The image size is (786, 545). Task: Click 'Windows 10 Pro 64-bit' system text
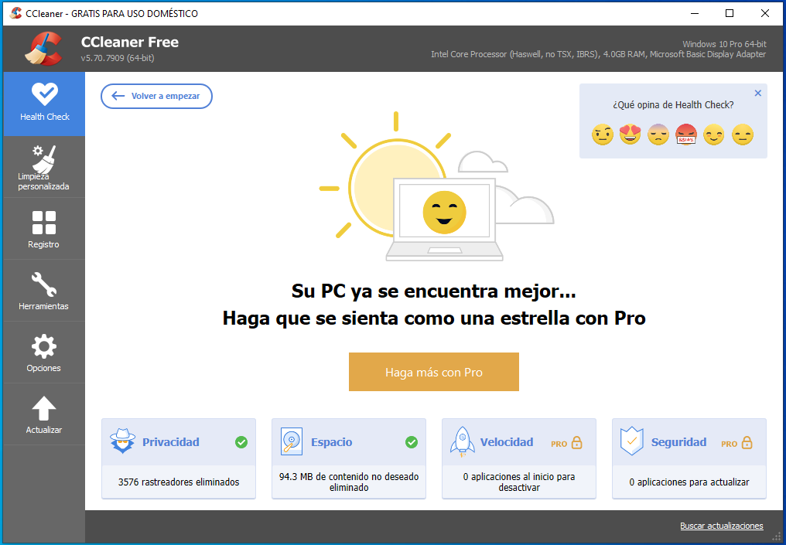pyautogui.click(x=724, y=44)
